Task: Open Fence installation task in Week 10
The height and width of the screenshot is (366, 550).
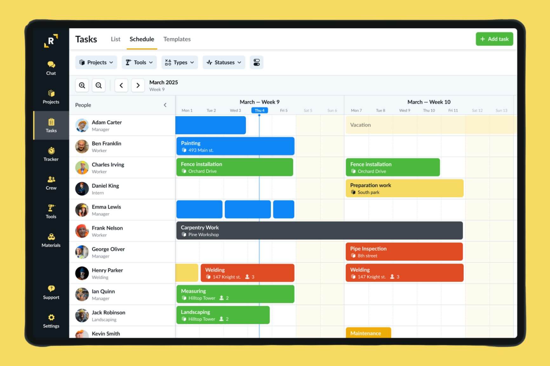Action: click(393, 167)
